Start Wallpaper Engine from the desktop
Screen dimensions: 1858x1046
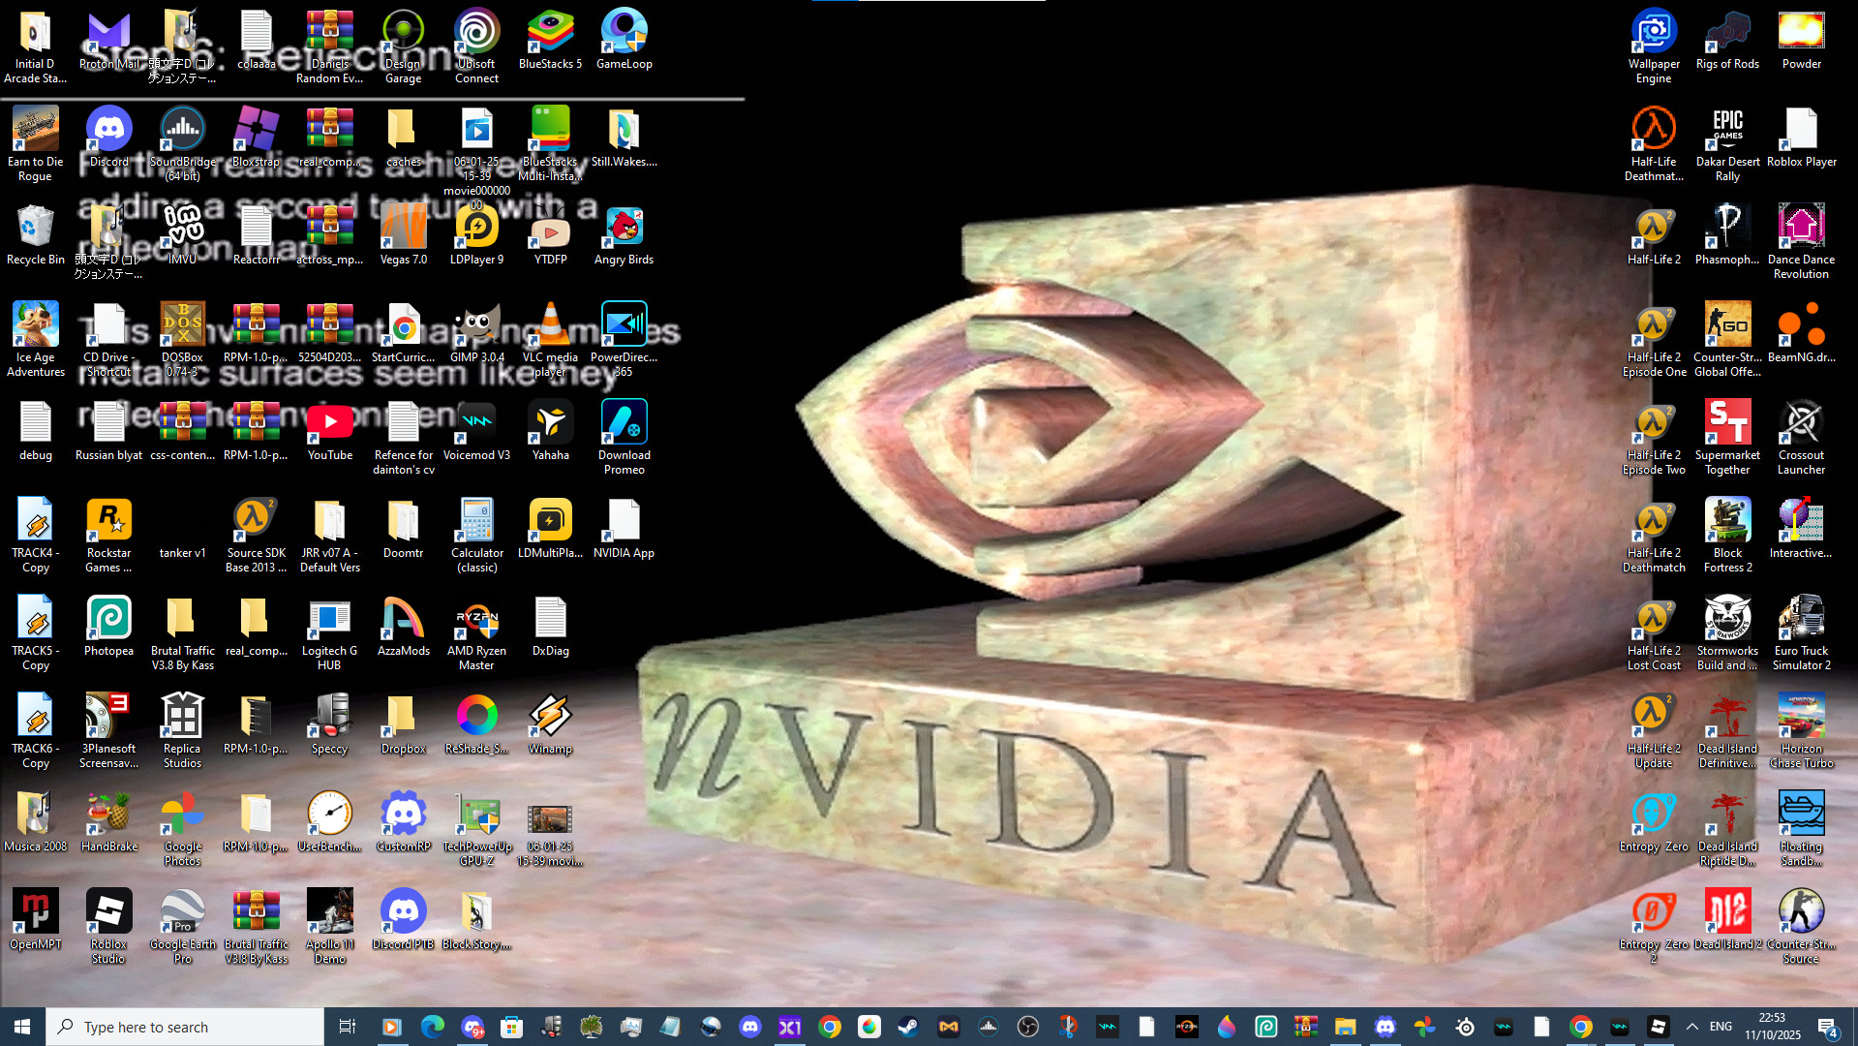pyautogui.click(x=1653, y=39)
